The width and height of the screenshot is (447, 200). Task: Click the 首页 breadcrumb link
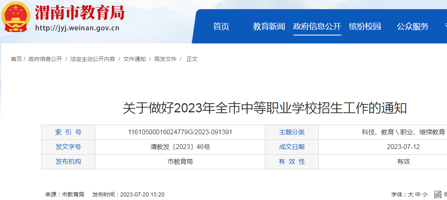16,59
